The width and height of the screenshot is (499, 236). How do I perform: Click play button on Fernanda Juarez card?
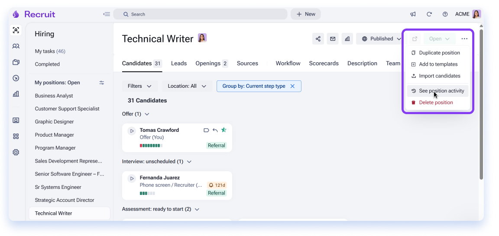[132, 179]
